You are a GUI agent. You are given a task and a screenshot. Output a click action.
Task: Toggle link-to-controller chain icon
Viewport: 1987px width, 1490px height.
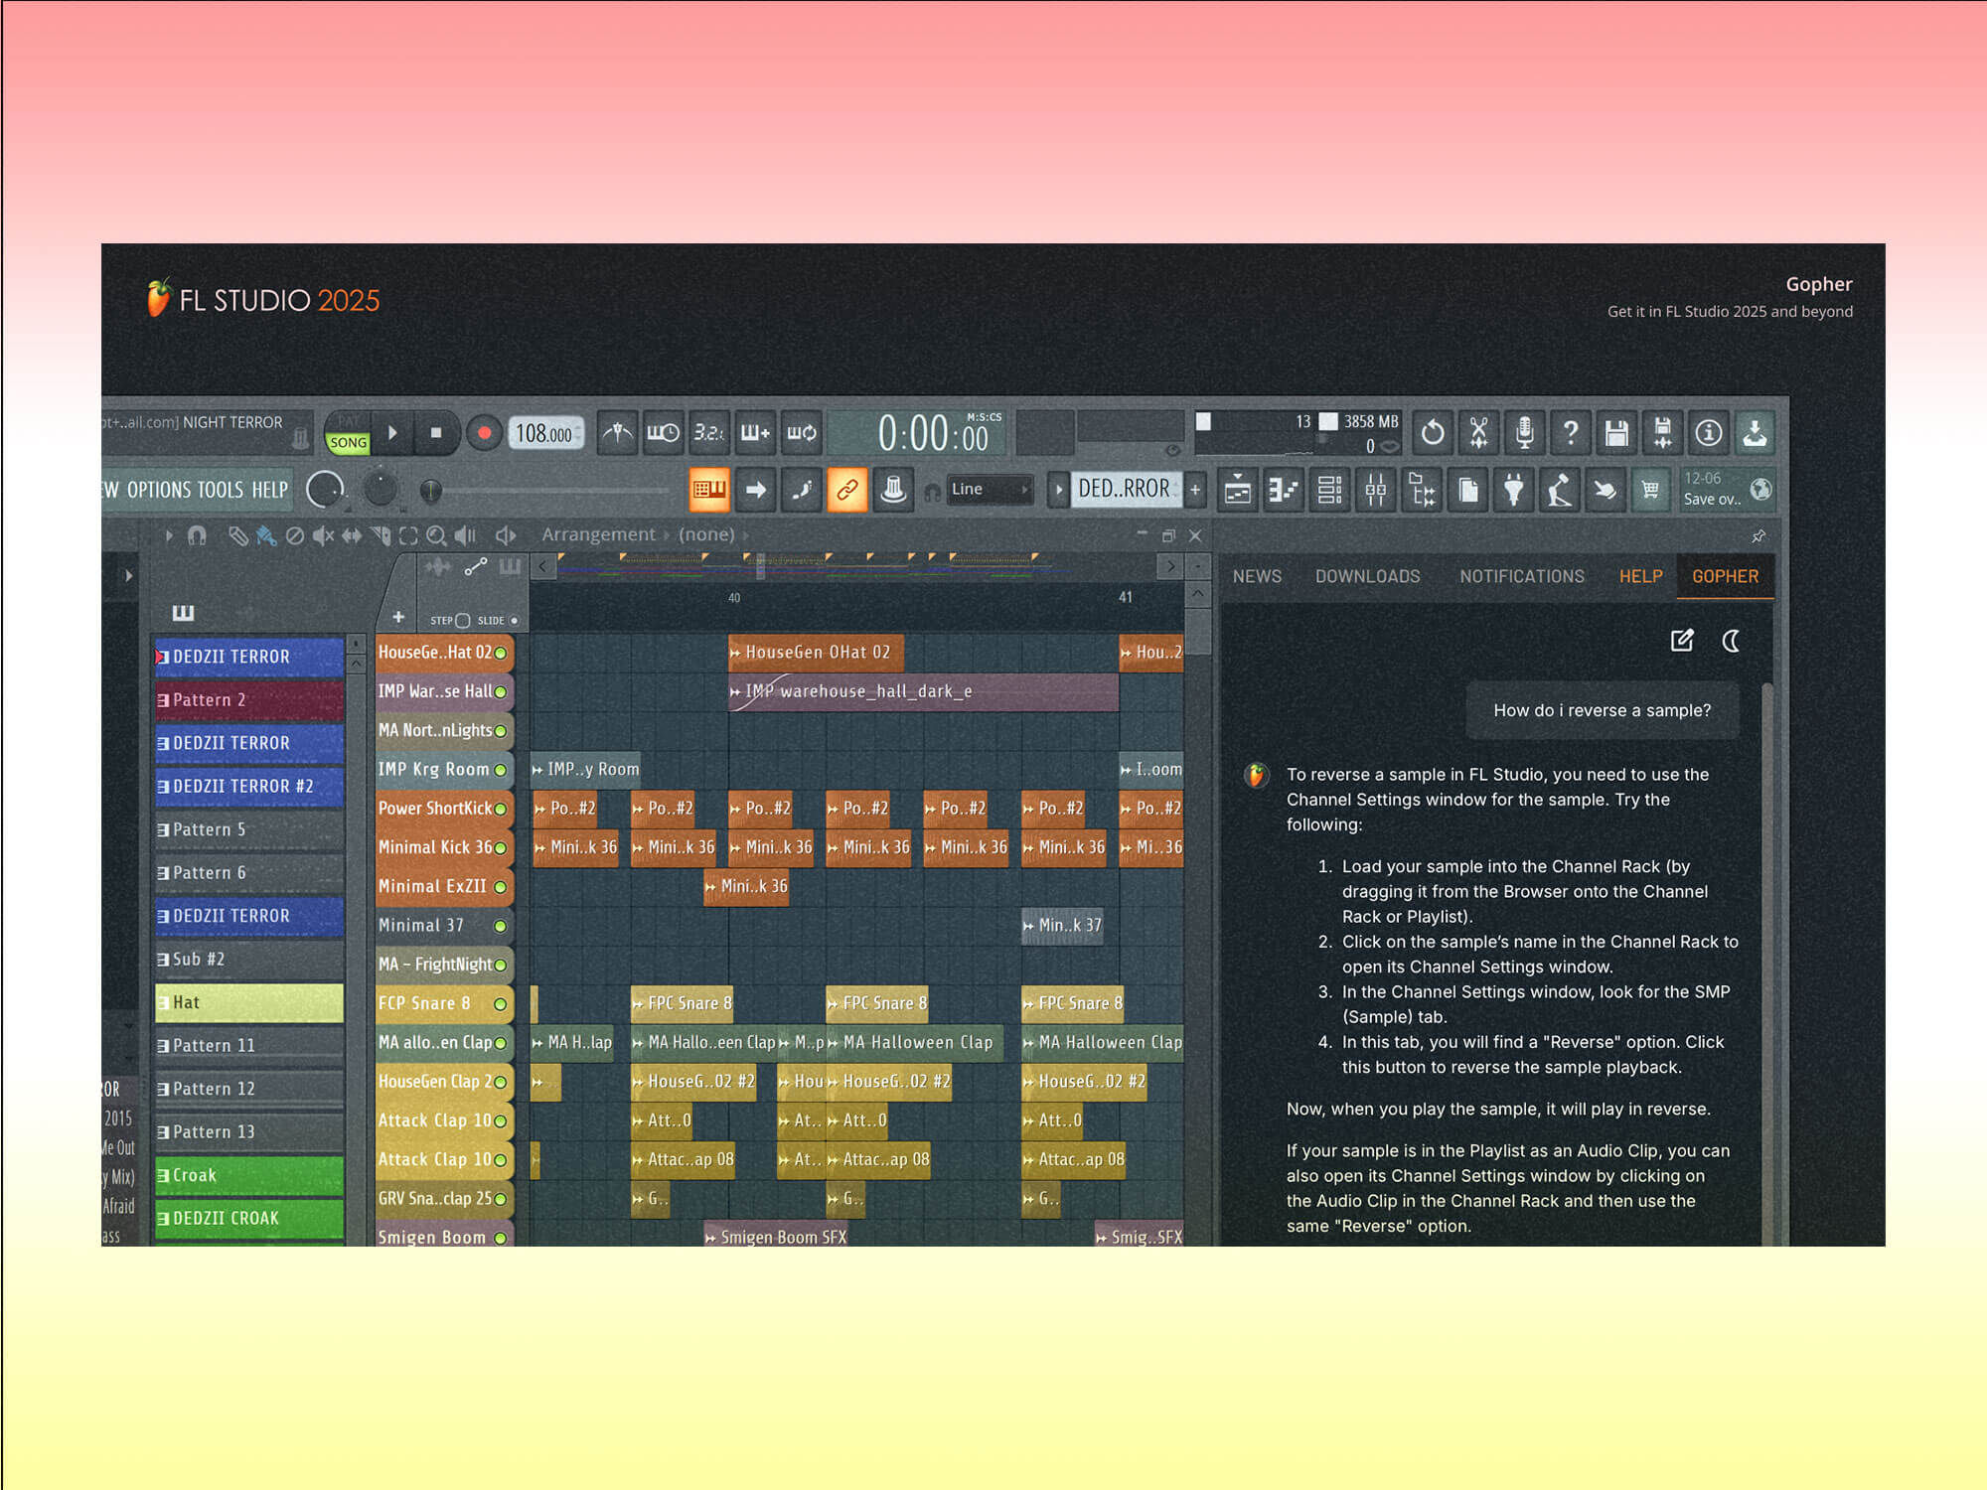[846, 490]
